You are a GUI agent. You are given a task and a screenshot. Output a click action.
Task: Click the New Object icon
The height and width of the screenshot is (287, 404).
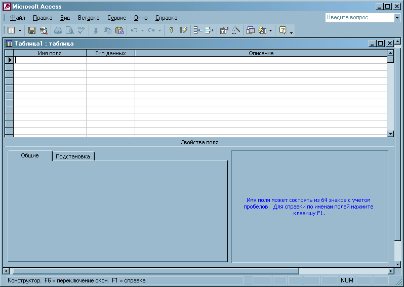point(262,30)
